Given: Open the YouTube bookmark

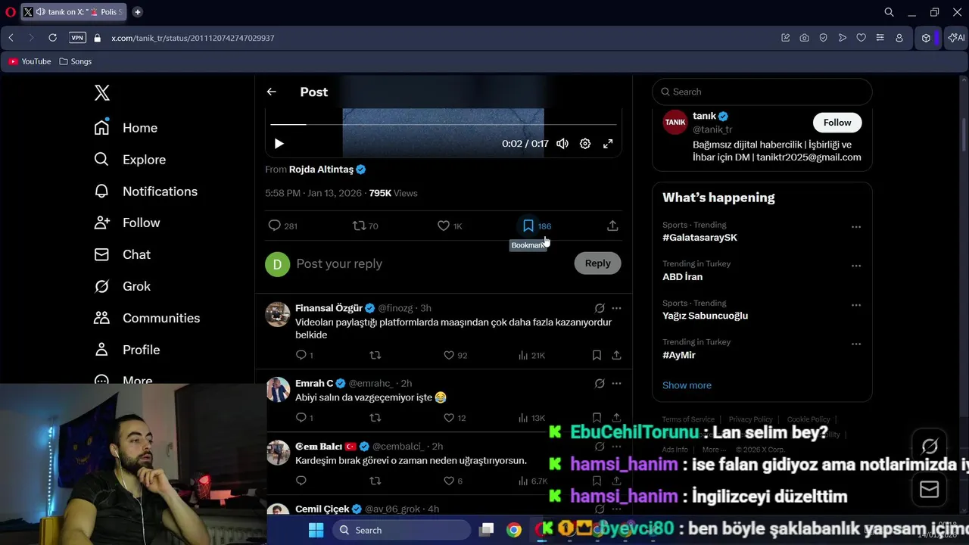Looking at the screenshot, I should 30,61.
